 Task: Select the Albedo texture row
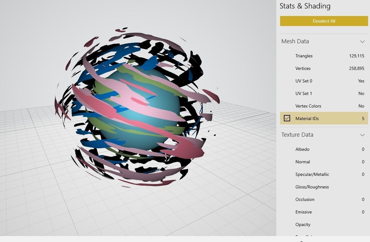pyautogui.click(x=324, y=149)
